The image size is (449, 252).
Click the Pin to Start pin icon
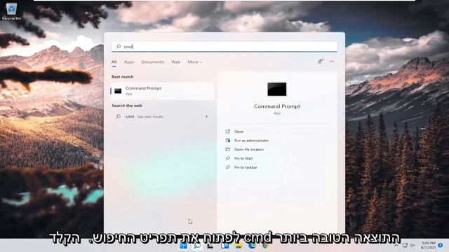point(228,158)
